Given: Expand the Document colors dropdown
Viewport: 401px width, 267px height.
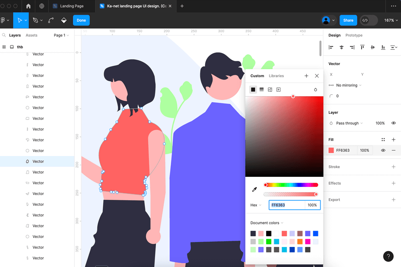Looking at the screenshot, I should (x=267, y=223).
